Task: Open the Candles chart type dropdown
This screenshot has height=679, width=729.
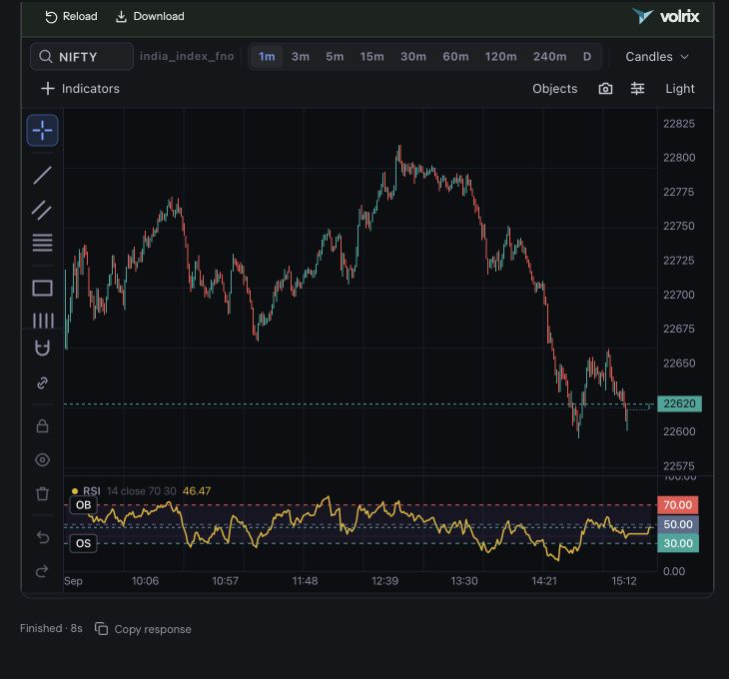Action: pos(656,57)
